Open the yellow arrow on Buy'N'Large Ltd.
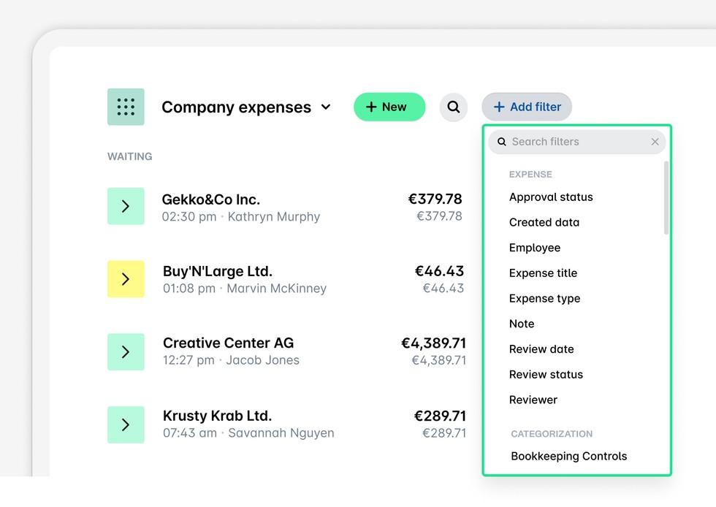This screenshot has height=507, width=716. 126,278
